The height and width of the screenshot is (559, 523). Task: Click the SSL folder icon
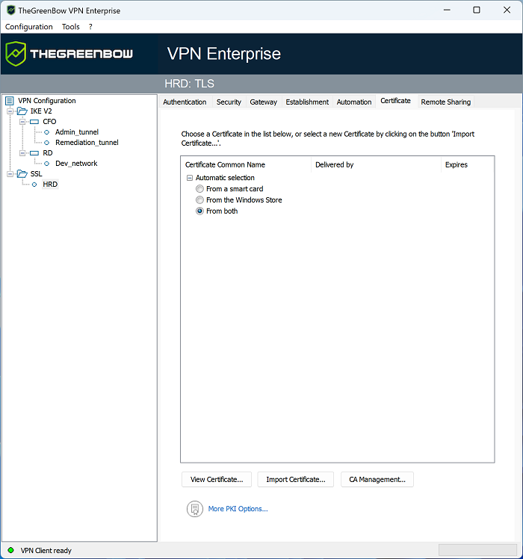[x=22, y=174]
